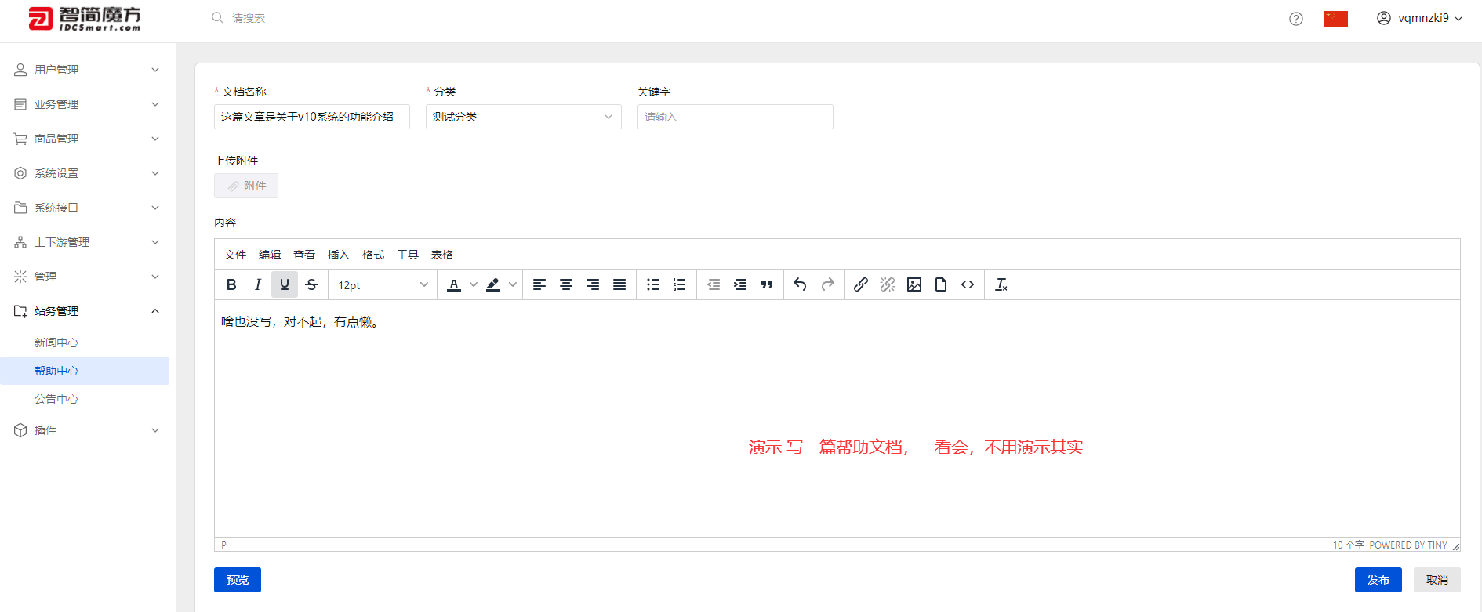The height and width of the screenshot is (612, 1482).
Task: Click the 预览 preview button
Action: (x=238, y=580)
